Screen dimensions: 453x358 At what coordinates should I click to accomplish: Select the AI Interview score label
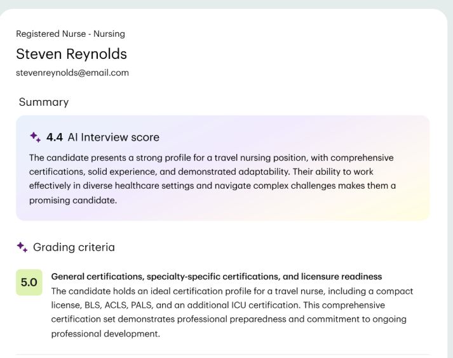point(113,137)
